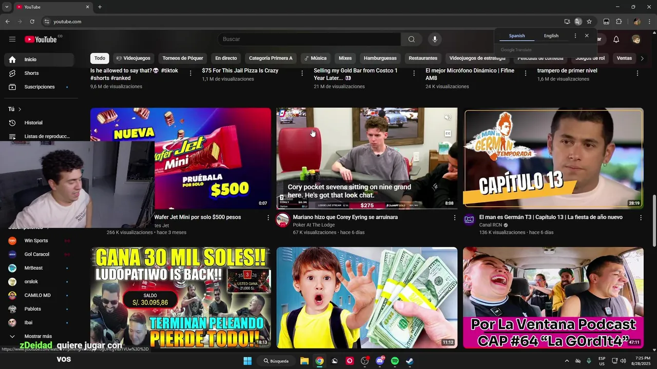The image size is (657, 369).
Task: Open the Chrome extensions puzzle icon
Action: click(619, 22)
